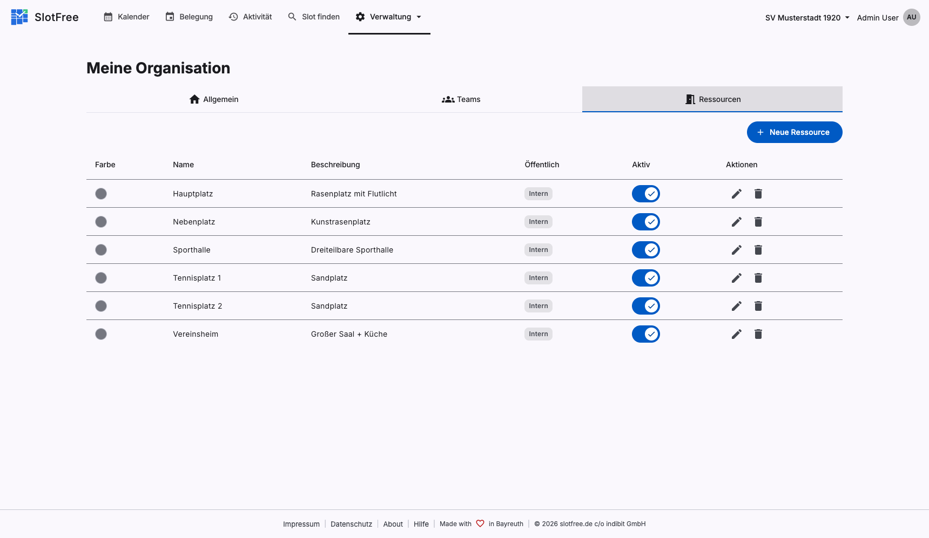Viewport: 929px width, 538px height.
Task: Delete Tennisplatz 1 using the trash icon
Action: pyautogui.click(x=758, y=278)
